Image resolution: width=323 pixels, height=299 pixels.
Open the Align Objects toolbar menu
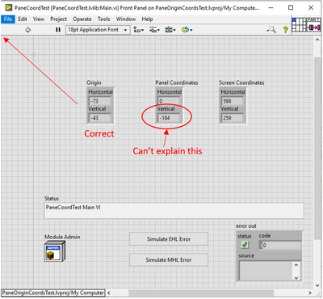point(139,30)
